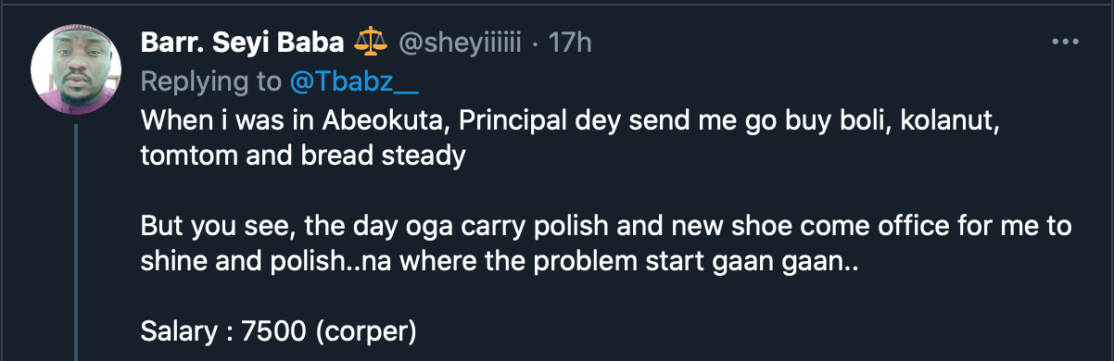Click the 'Replying to' label

point(212,81)
